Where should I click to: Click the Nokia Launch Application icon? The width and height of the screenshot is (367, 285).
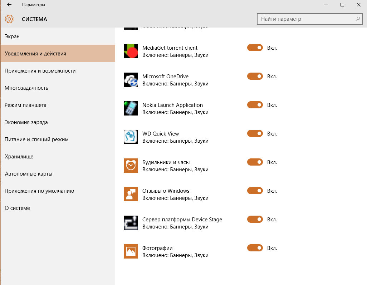131,108
